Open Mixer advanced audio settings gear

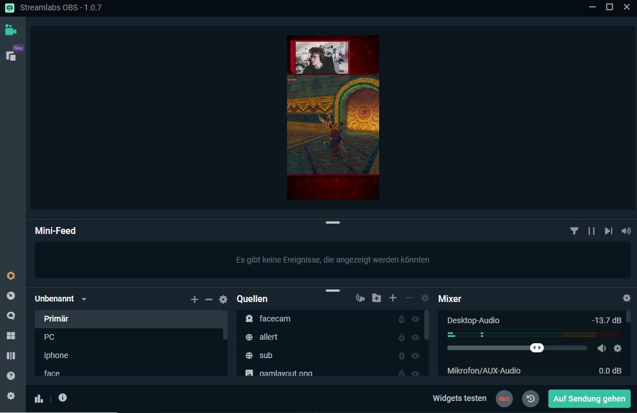coord(627,298)
